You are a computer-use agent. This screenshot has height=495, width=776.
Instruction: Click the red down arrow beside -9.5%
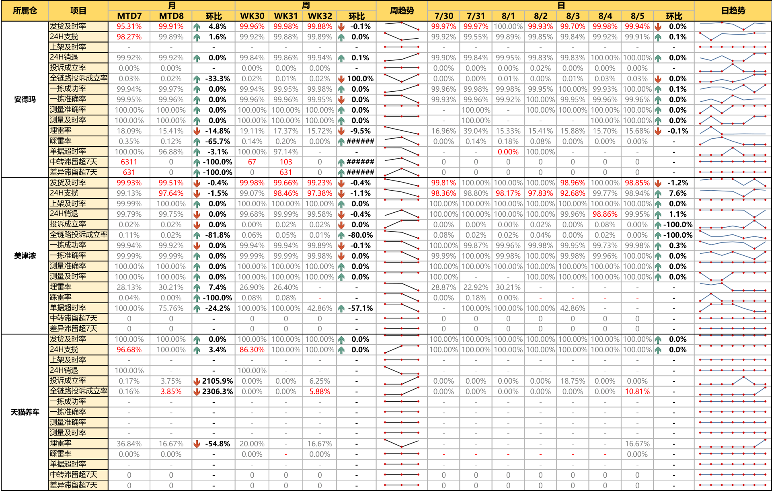341,131
